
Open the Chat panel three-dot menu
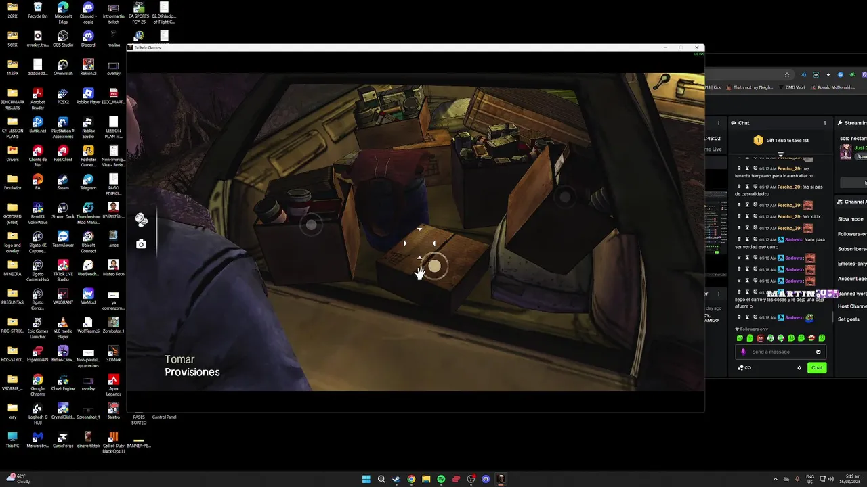pos(824,123)
